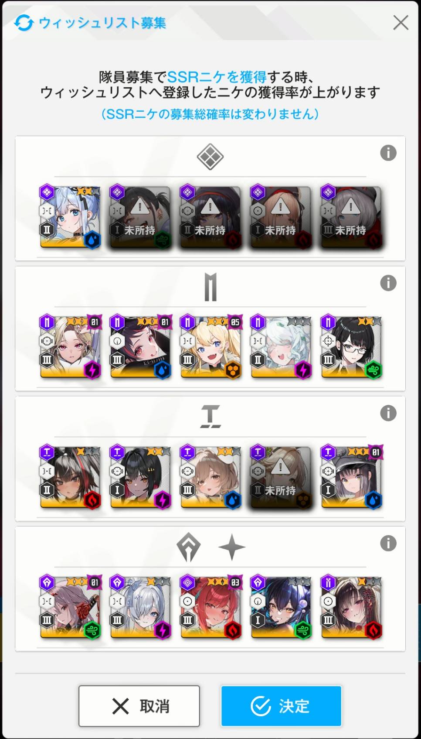Click the Missilis logo header

[x=210, y=287]
